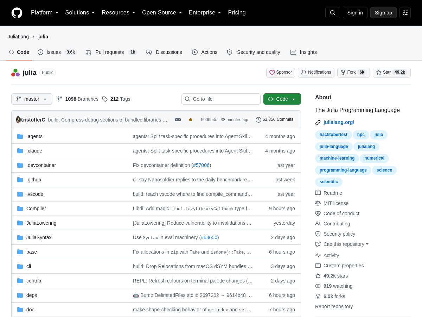Expand the Solutions menu

80,13
